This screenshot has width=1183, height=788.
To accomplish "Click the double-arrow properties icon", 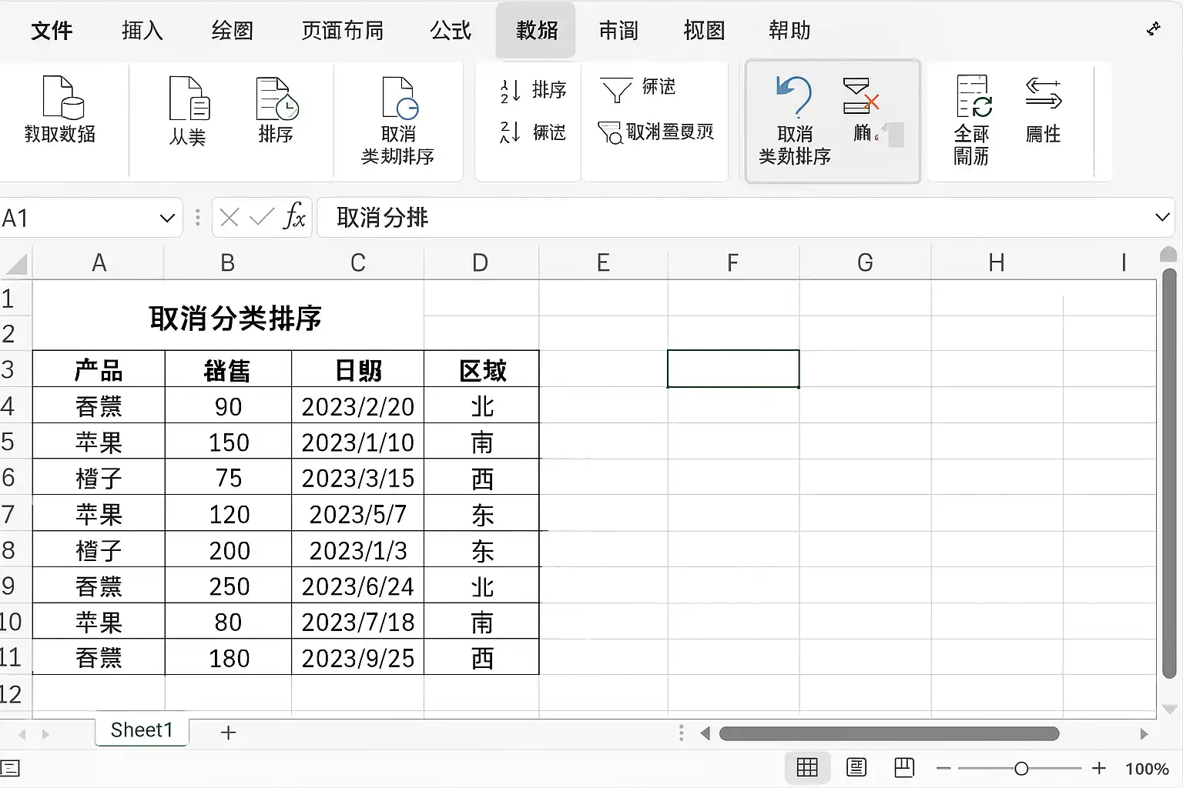I will (1044, 94).
